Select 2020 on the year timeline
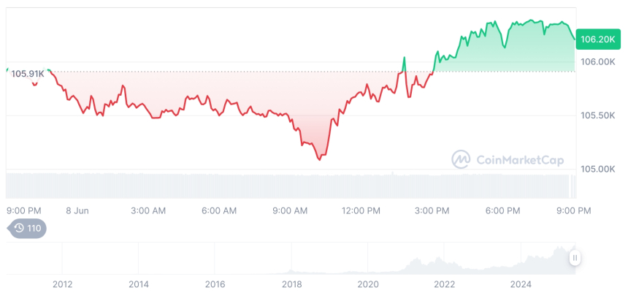The image size is (628, 293). click(369, 284)
